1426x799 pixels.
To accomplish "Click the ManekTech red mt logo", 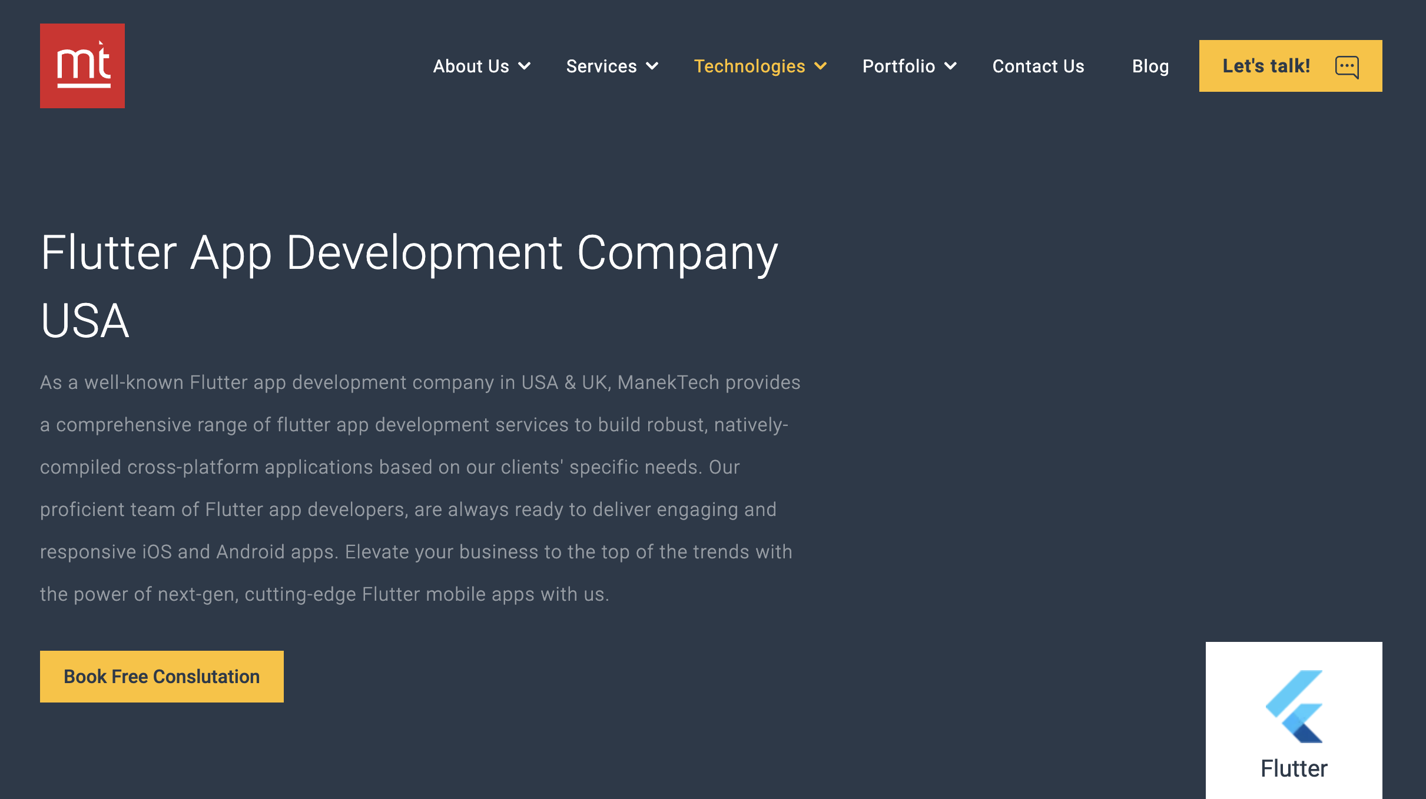I will point(82,66).
